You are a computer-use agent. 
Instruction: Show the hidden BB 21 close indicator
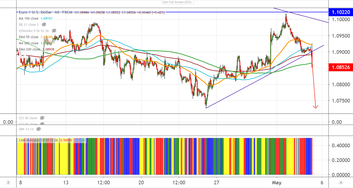(x=44, y=24)
